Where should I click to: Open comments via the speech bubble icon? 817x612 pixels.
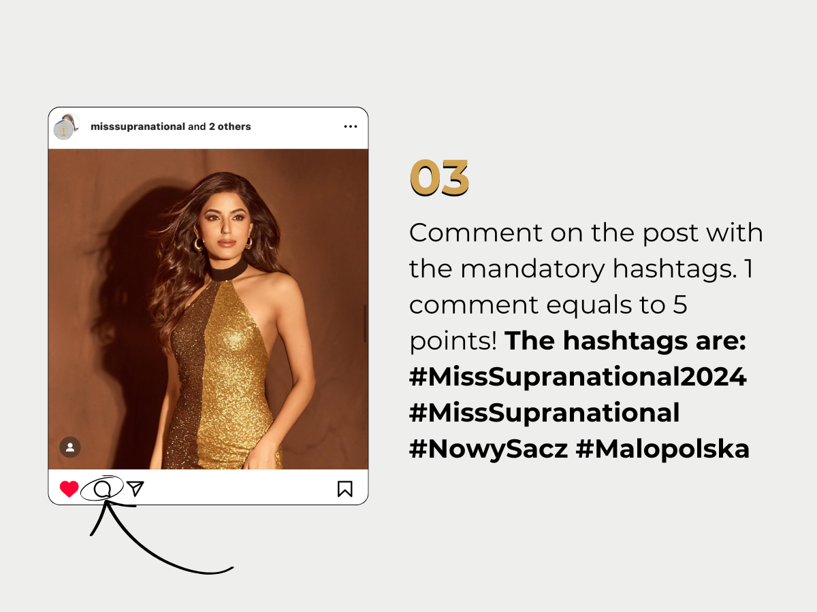[x=102, y=489]
